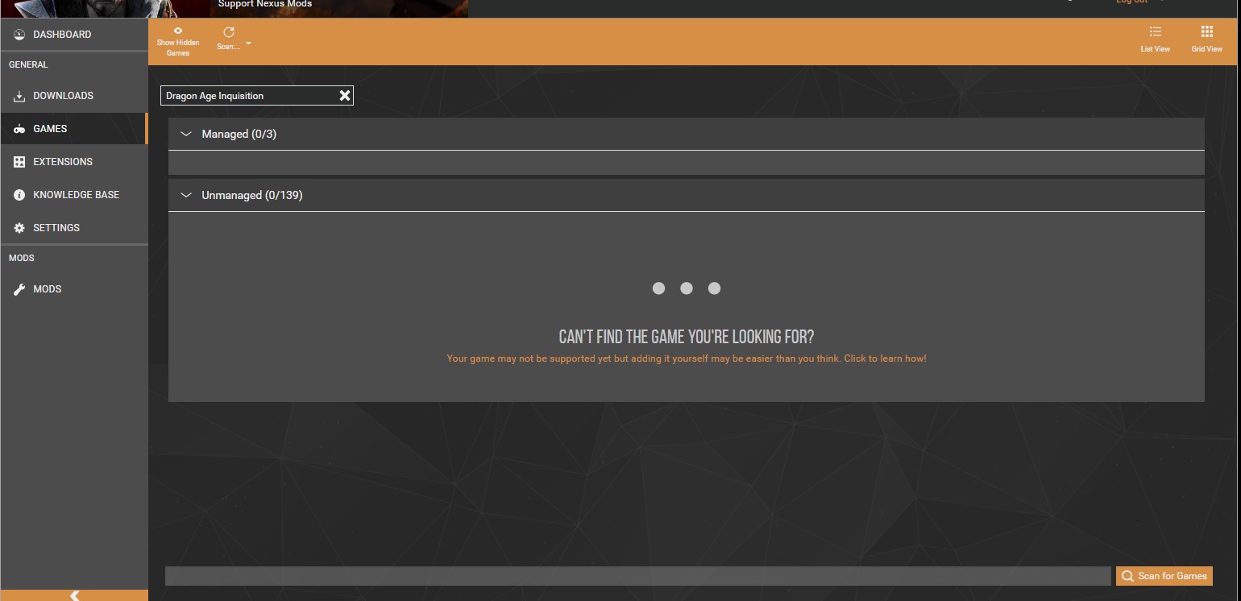The width and height of the screenshot is (1241, 601).
Task: Click the Downloads arrow icon
Action: [19, 97]
